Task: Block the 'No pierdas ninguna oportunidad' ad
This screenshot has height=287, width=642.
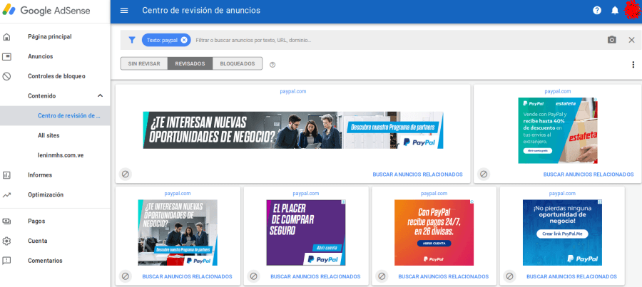Action: (x=509, y=276)
